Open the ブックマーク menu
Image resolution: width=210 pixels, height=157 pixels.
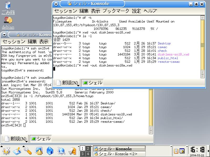click(x=116, y=11)
